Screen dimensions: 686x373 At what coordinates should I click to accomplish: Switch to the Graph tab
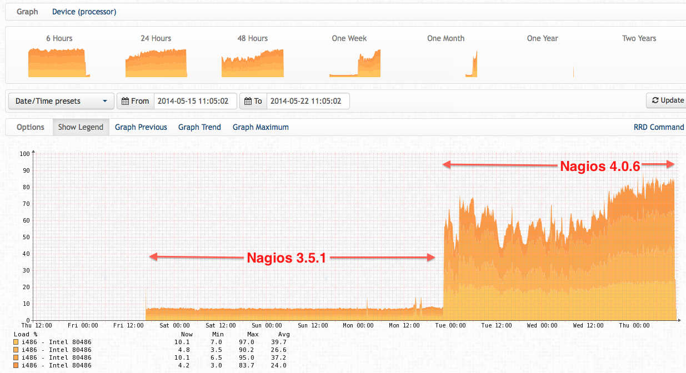tap(27, 12)
